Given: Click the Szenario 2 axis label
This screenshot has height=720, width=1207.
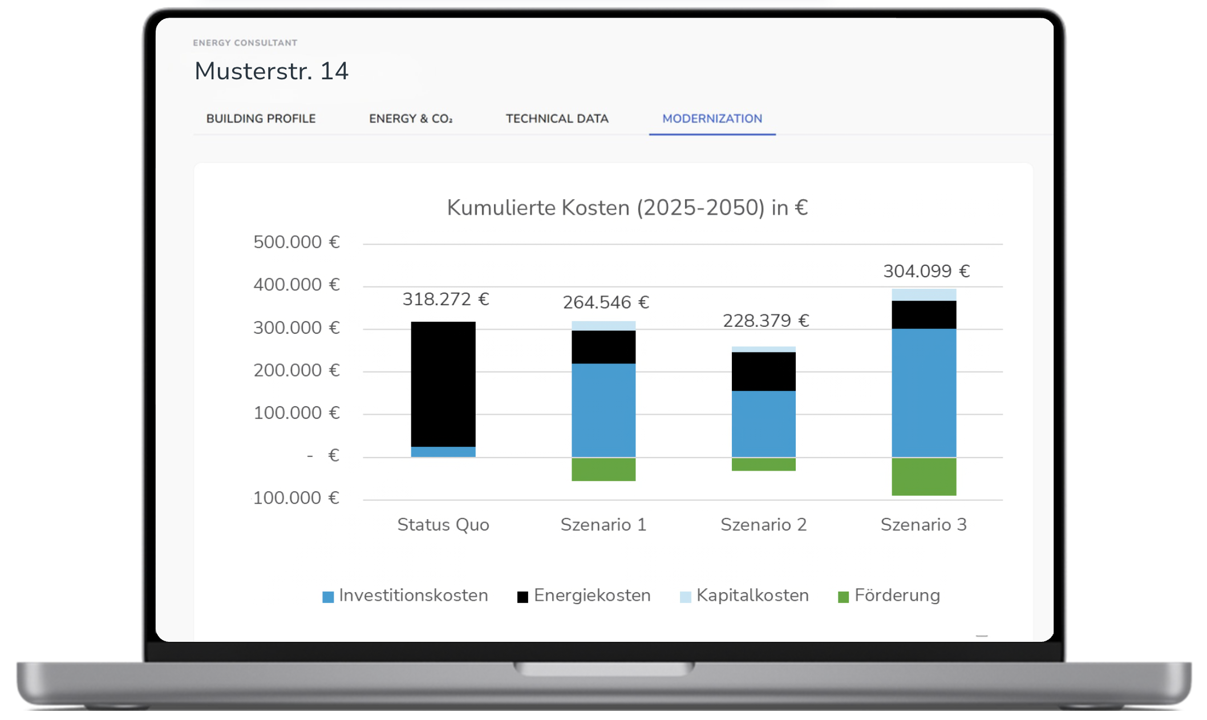Looking at the screenshot, I should (763, 524).
